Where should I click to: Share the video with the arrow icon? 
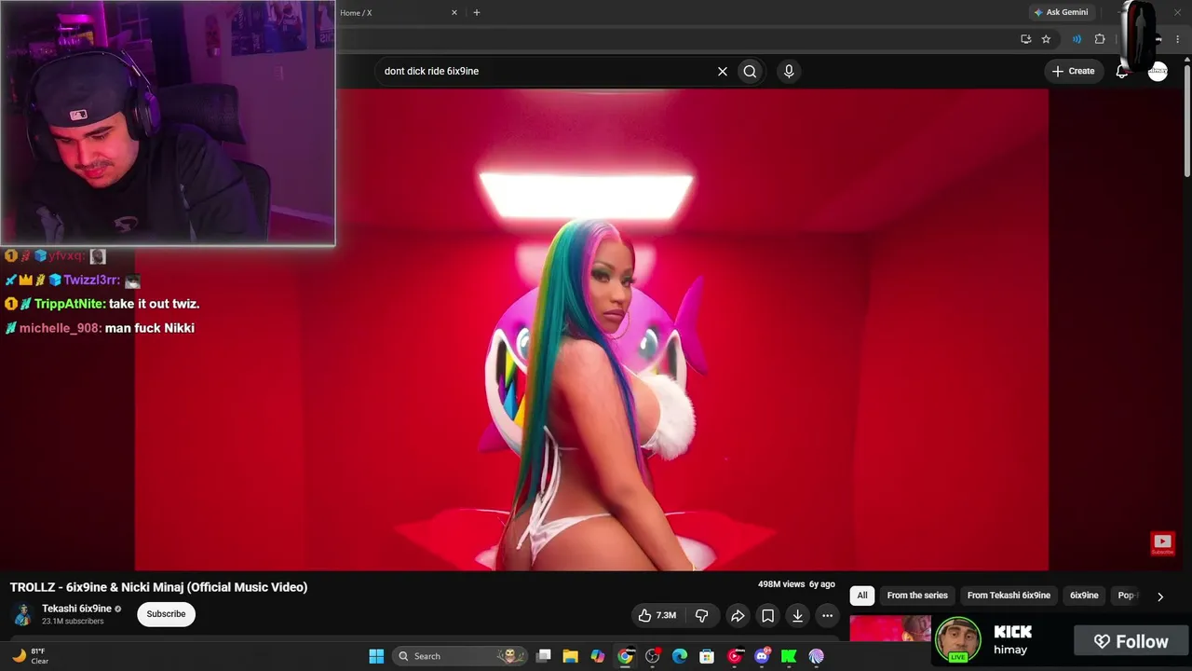(738, 615)
